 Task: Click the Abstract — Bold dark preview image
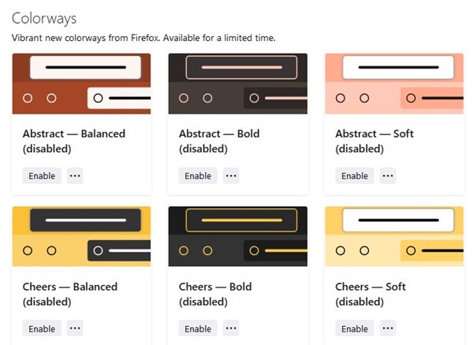[x=238, y=84]
